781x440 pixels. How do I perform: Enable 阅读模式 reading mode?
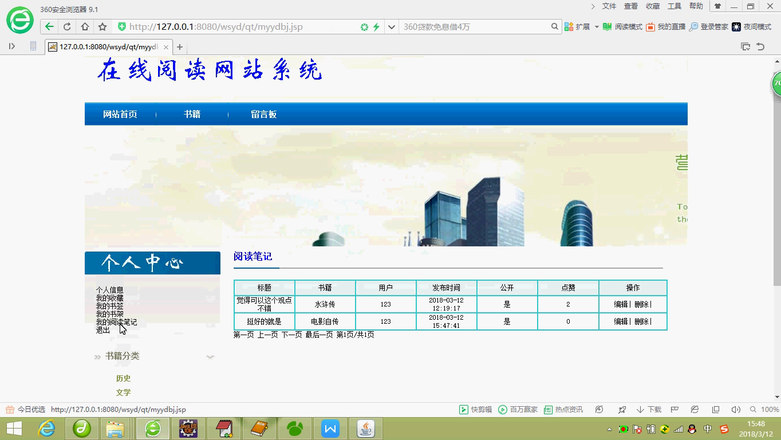click(622, 27)
